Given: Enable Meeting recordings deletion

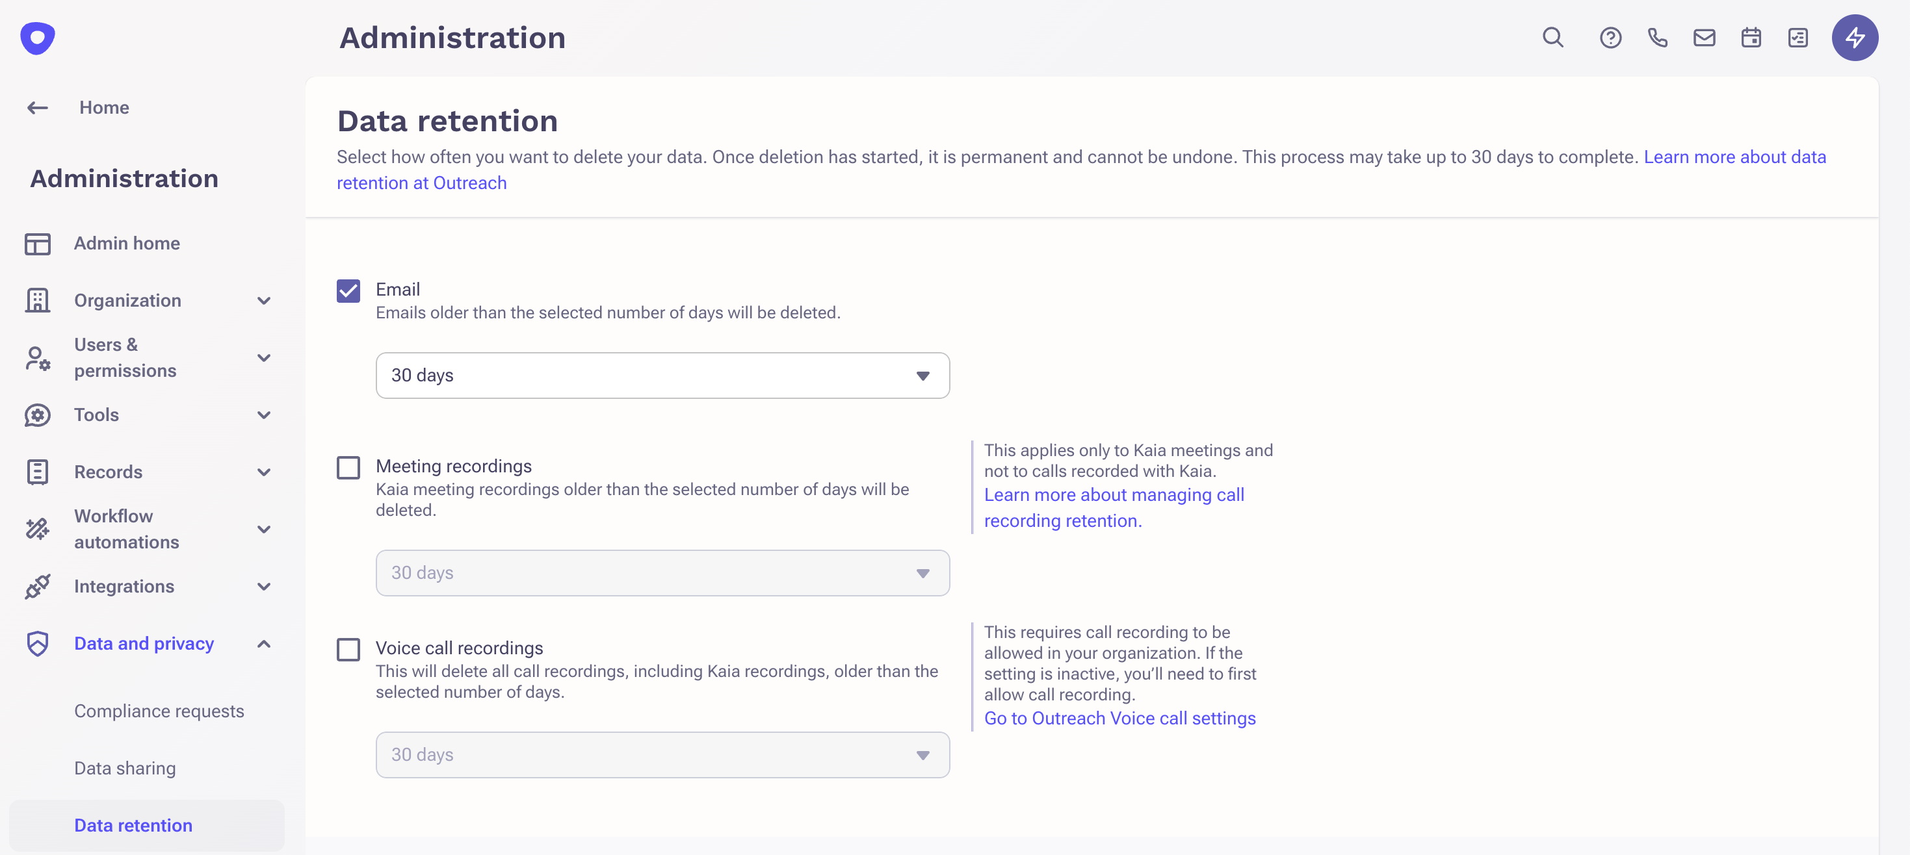Looking at the screenshot, I should coord(348,466).
